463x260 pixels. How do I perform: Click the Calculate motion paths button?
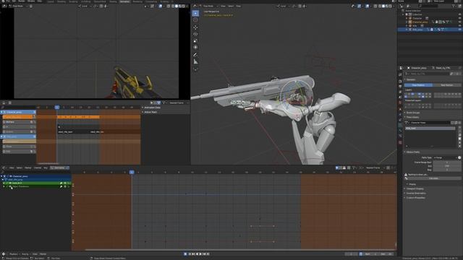tap(433, 178)
